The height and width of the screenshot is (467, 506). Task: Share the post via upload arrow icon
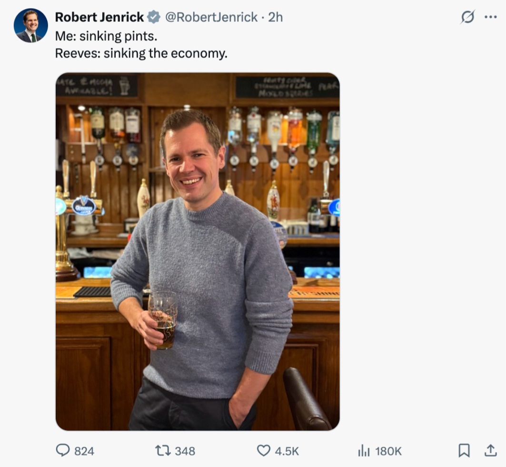(490, 450)
